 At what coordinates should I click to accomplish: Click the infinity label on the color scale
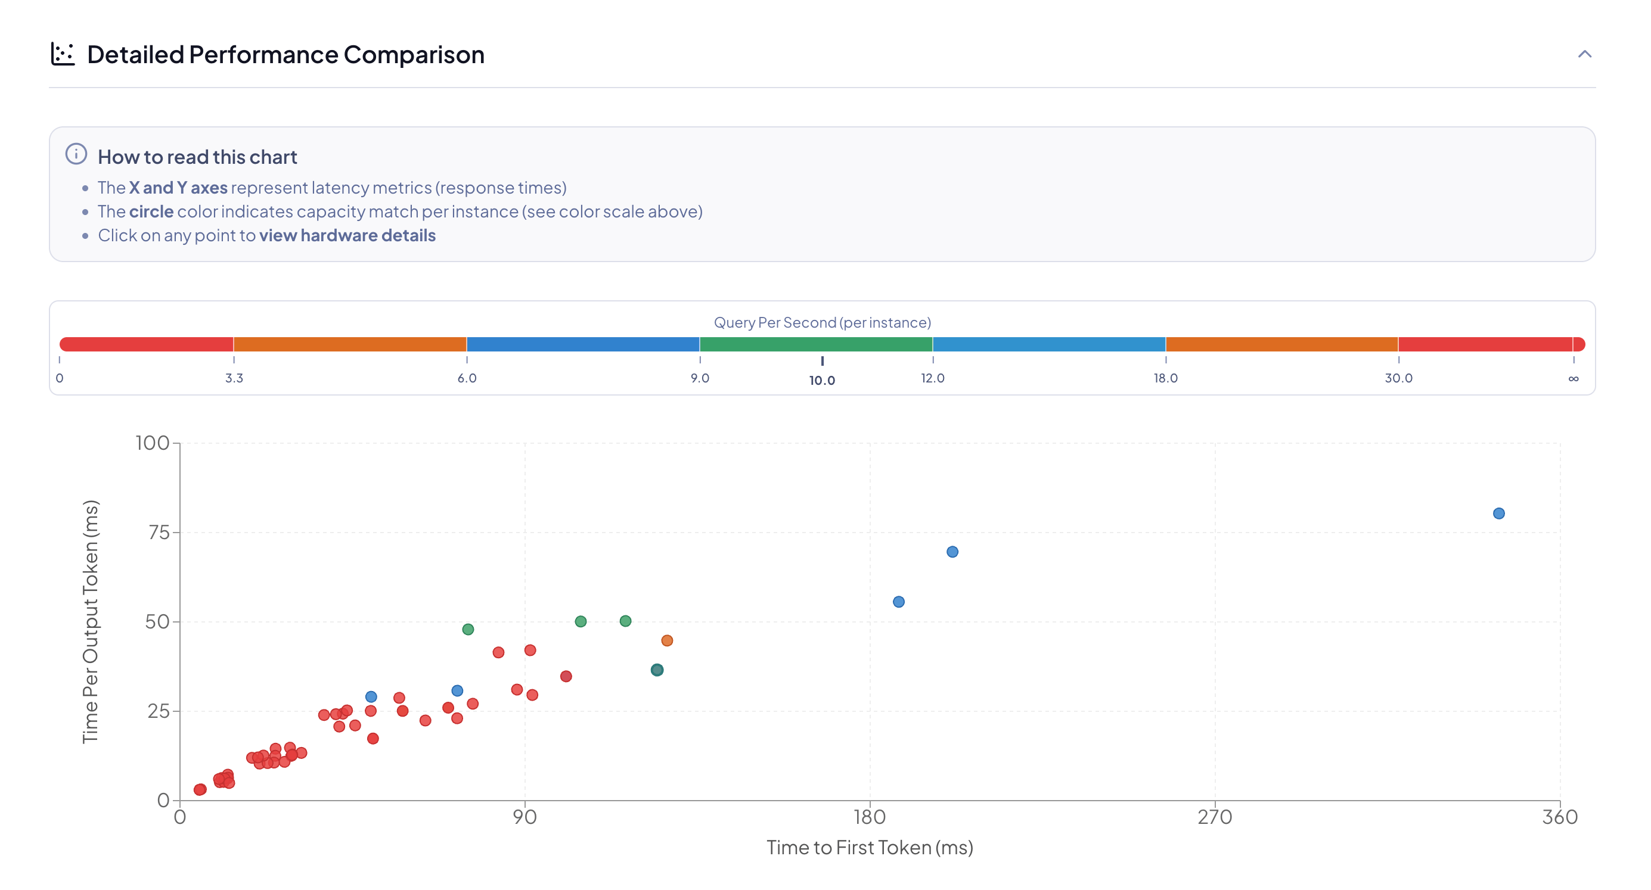[x=1575, y=378]
